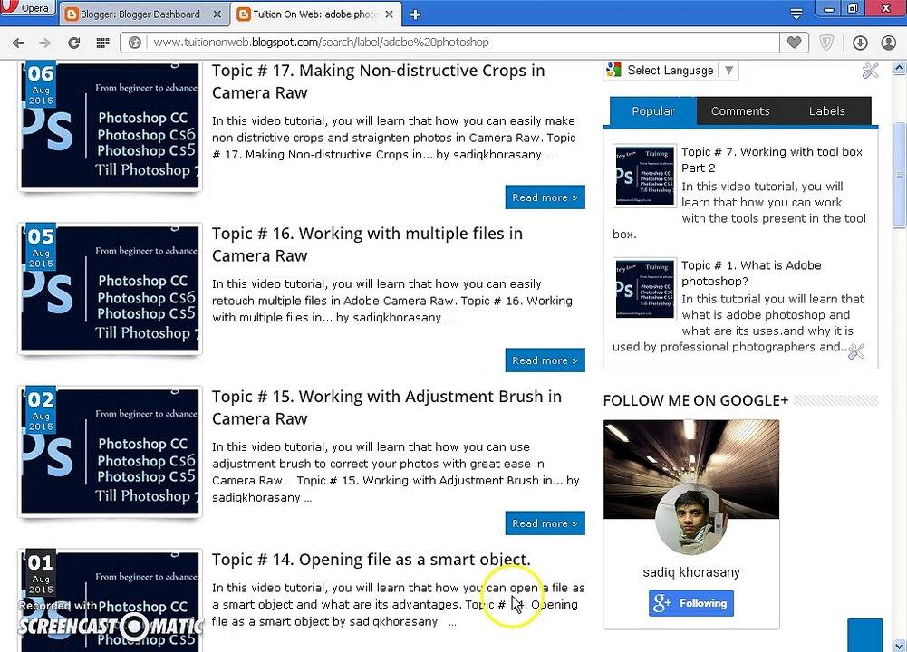Click Topic 17 post thumbnail dated 06 Aug

pos(110,126)
